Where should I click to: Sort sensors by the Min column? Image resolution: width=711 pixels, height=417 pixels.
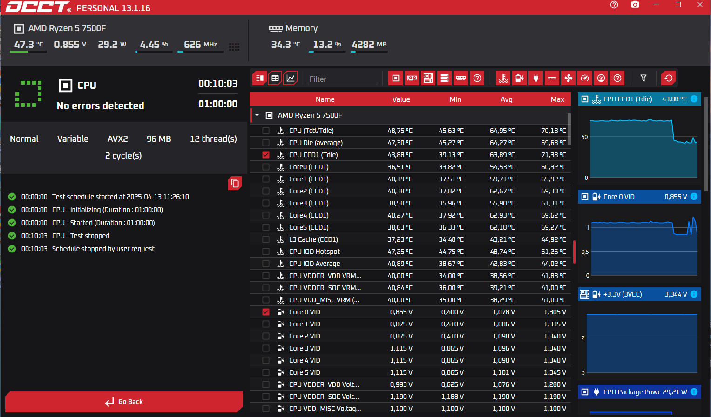(x=455, y=99)
